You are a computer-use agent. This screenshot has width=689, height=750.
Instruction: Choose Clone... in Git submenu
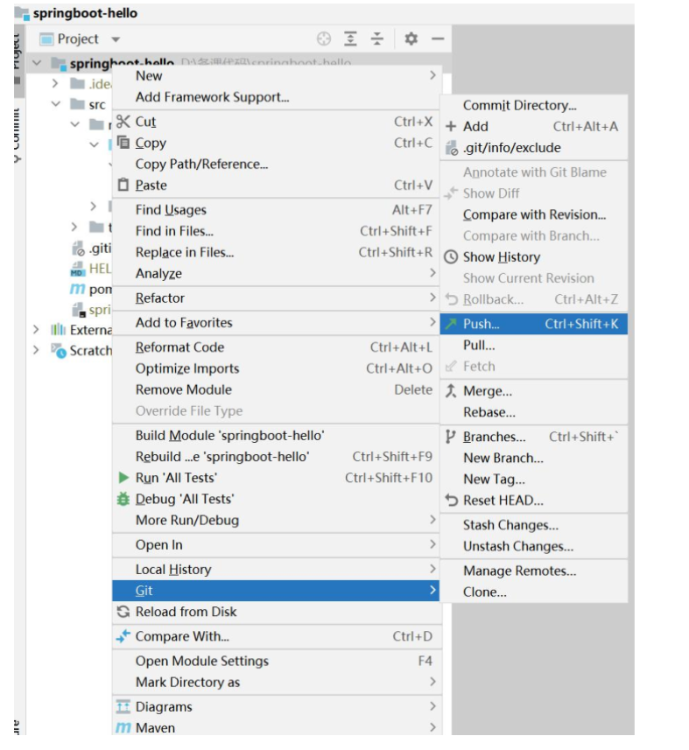tap(533, 592)
